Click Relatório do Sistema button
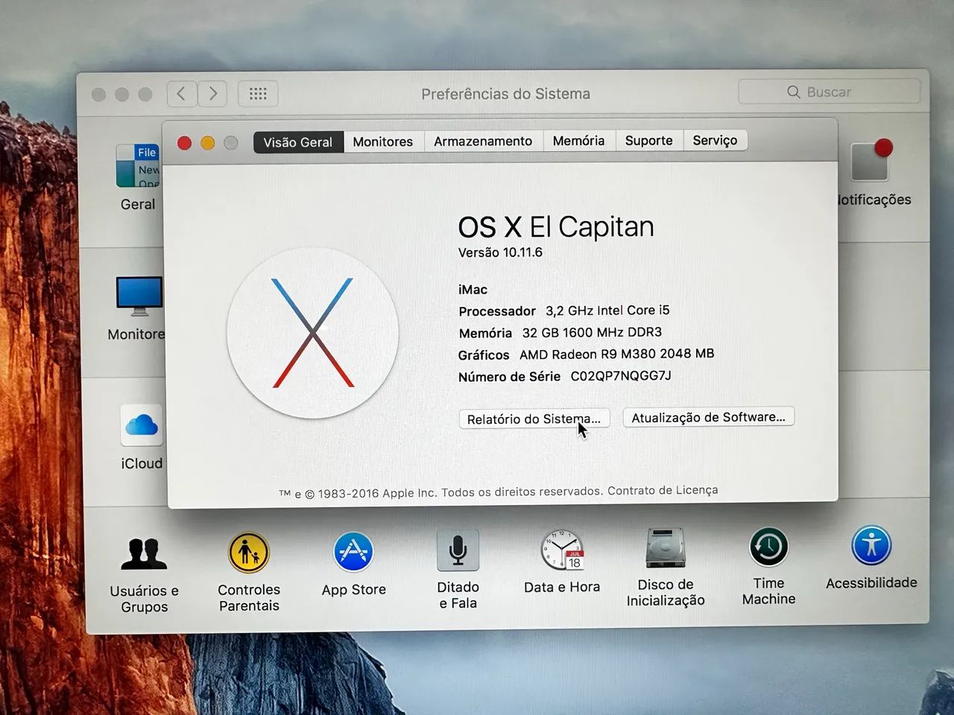Image resolution: width=954 pixels, height=715 pixels. tap(534, 419)
